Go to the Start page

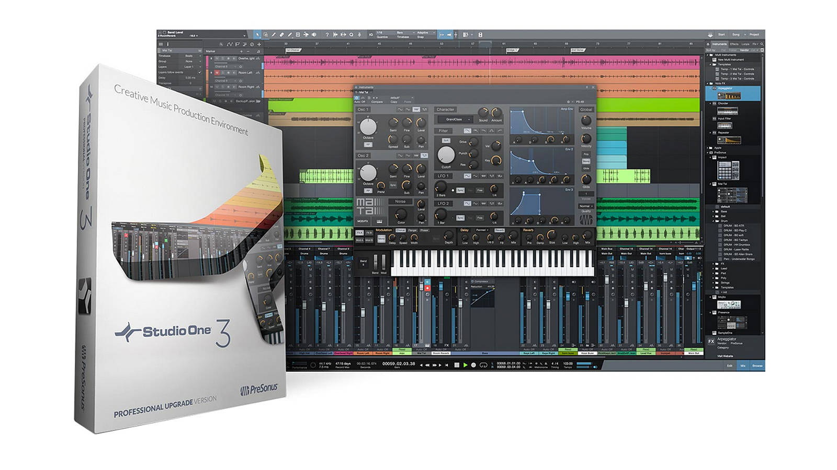point(721,34)
